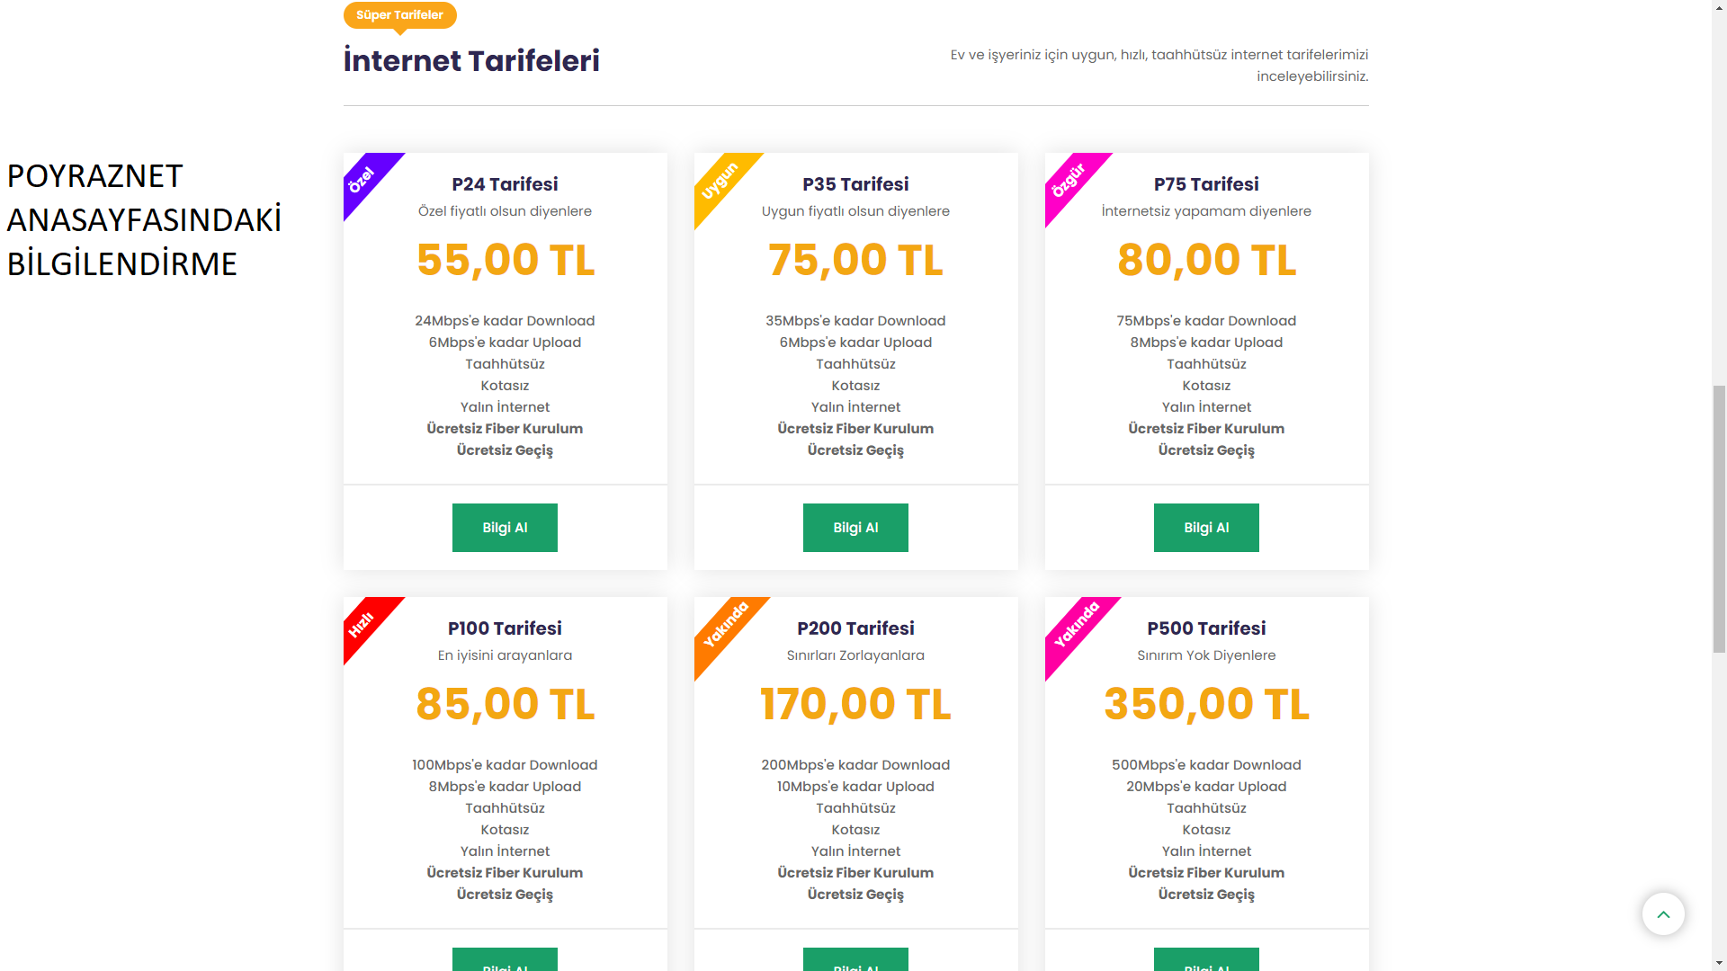This screenshot has height=971, width=1727.
Task: Select the P24 Tarifesi card title
Action: tap(505, 184)
